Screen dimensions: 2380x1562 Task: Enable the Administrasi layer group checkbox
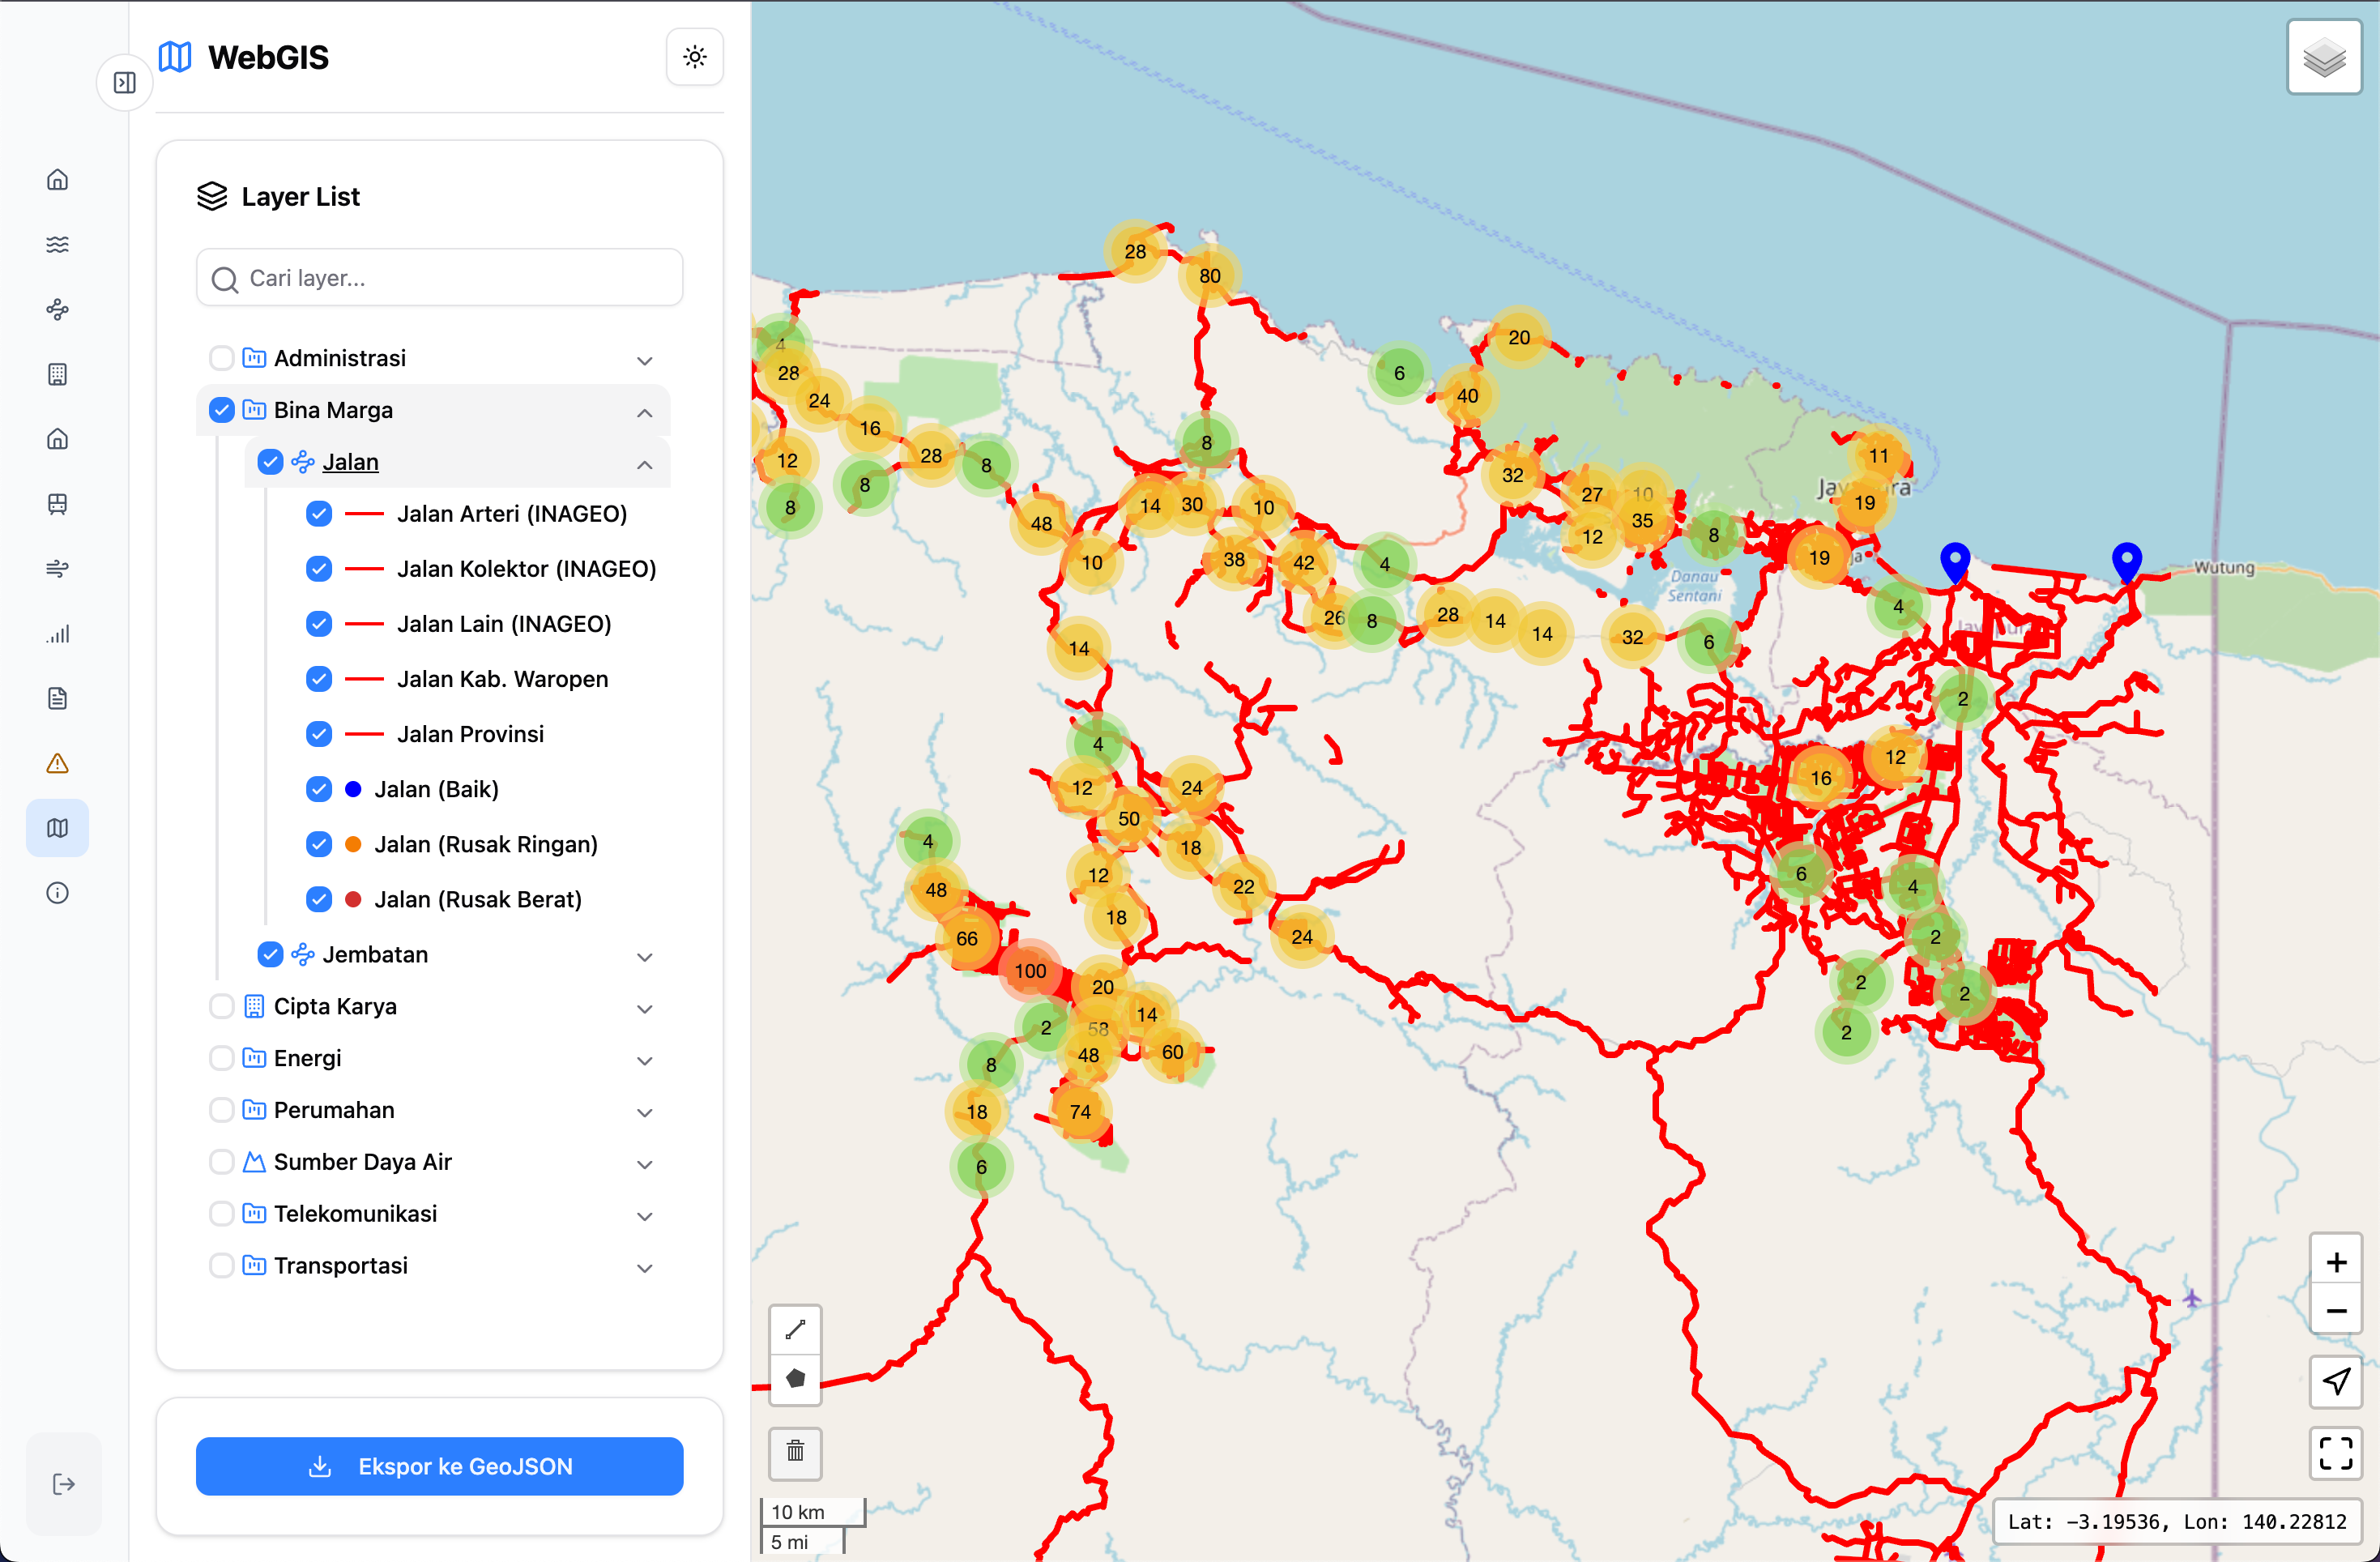click(x=221, y=358)
